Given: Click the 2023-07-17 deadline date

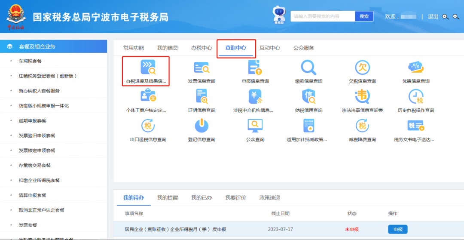Looking at the screenshot, I should pyautogui.click(x=280, y=229).
